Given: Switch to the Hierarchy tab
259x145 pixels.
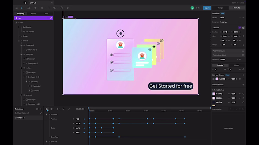Looking at the screenshot, I should 21,14.
